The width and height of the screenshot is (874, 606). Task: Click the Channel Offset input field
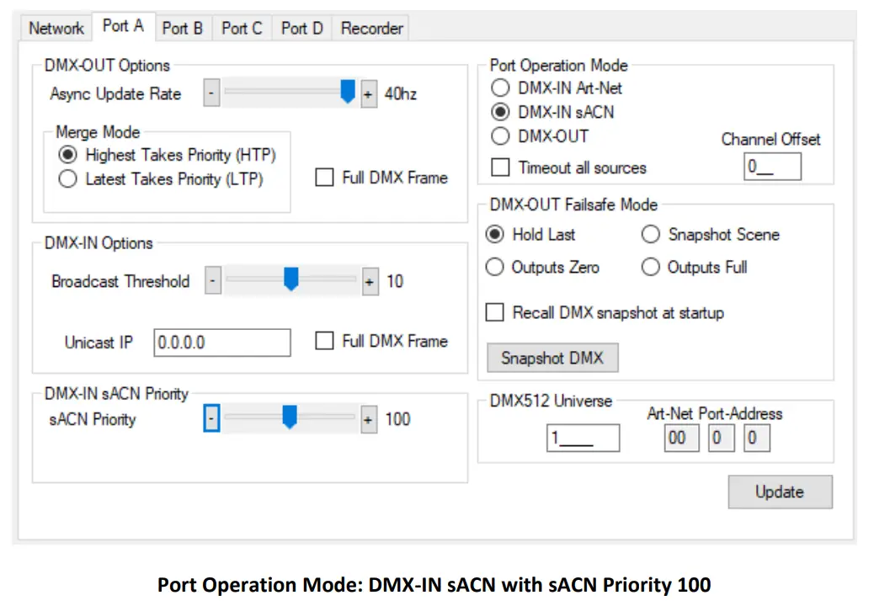pos(772,167)
